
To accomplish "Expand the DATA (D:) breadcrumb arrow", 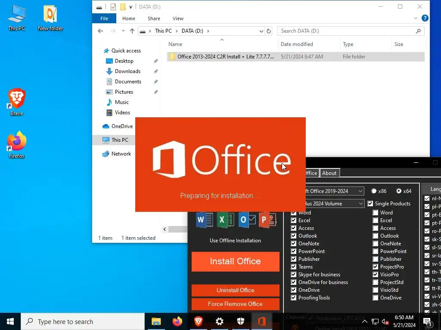I will (208, 31).
